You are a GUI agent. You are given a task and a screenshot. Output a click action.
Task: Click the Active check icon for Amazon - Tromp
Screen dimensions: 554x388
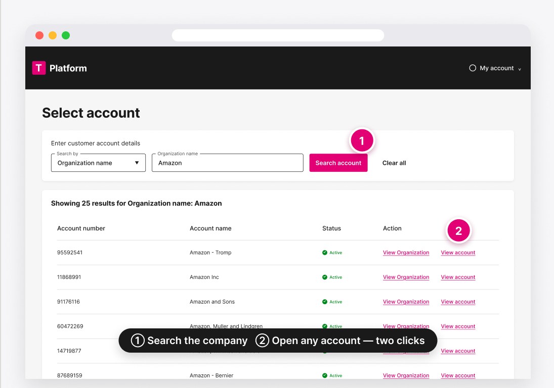click(325, 253)
